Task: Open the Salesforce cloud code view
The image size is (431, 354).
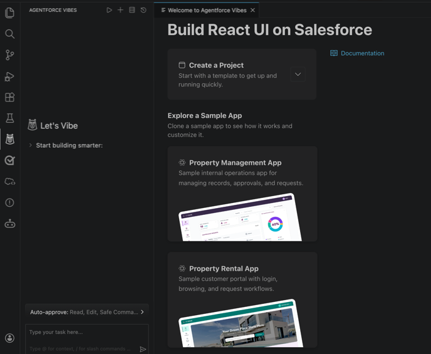Action: pyautogui.click(x=10, y=182)
